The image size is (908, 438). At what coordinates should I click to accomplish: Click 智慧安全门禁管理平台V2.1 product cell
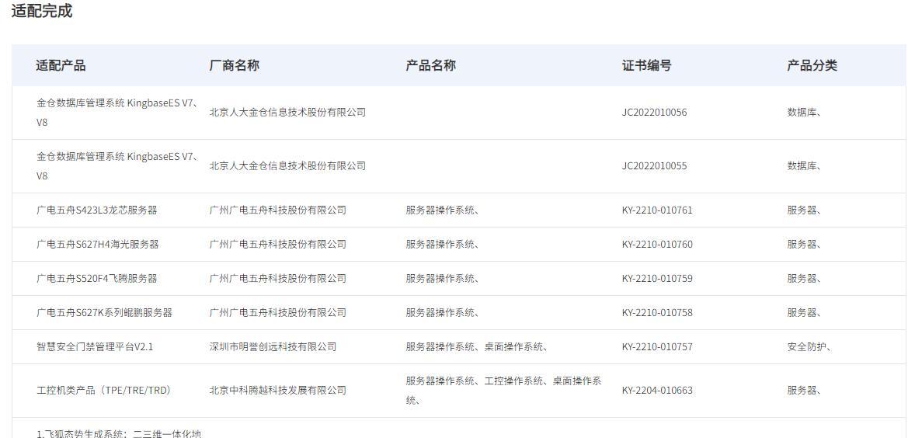[95, 347]
